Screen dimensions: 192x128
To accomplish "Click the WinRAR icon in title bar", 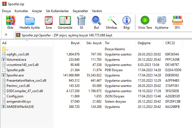I will [4, 4].
